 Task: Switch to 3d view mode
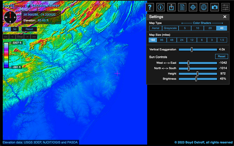point(15,29)
